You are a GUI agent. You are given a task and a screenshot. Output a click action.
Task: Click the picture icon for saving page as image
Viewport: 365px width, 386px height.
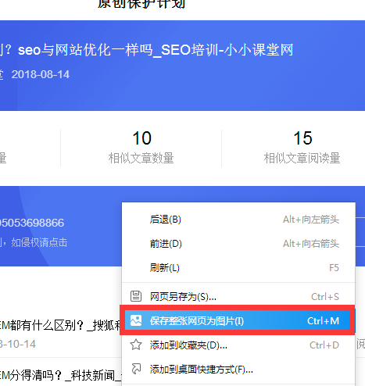(x=136, y=320)
